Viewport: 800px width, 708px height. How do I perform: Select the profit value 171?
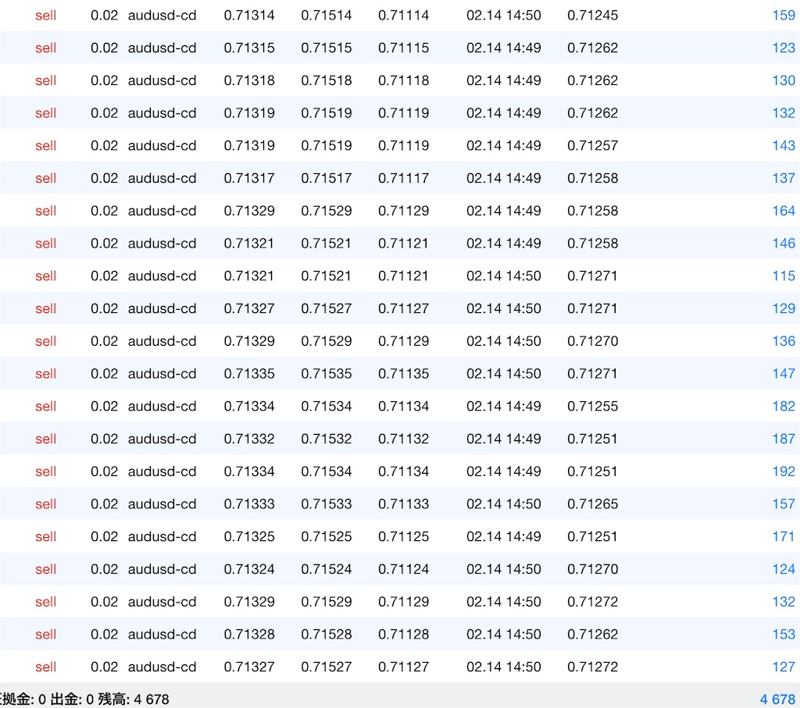(784, 537)
